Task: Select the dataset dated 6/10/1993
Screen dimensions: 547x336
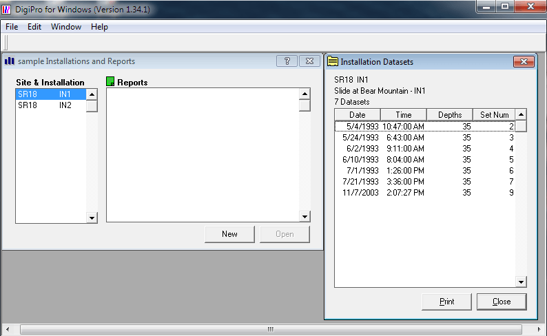Action: pyautogui.click(x=424, y=160)
